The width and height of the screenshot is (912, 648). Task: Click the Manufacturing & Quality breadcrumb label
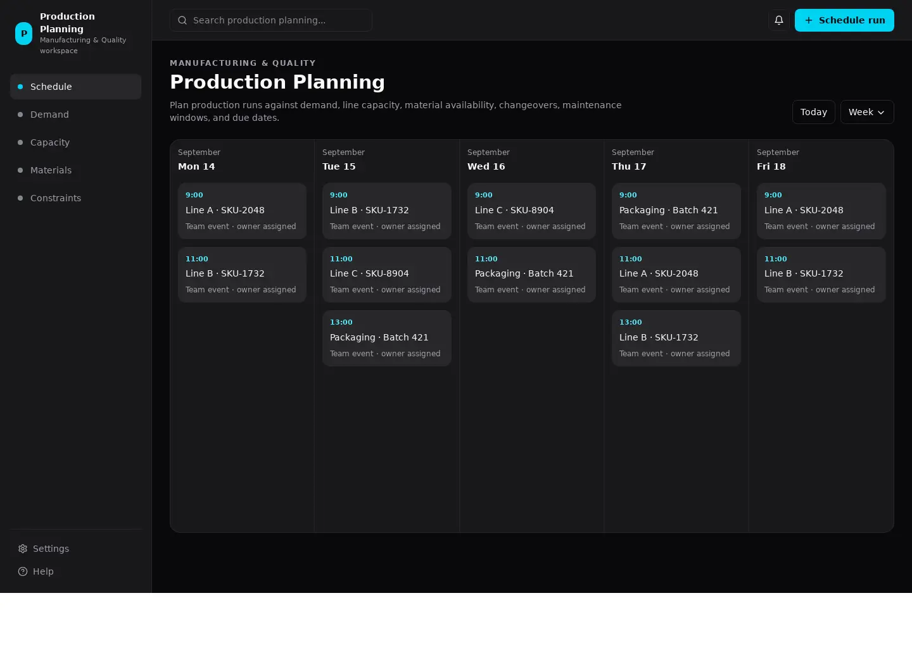point(243,63)
